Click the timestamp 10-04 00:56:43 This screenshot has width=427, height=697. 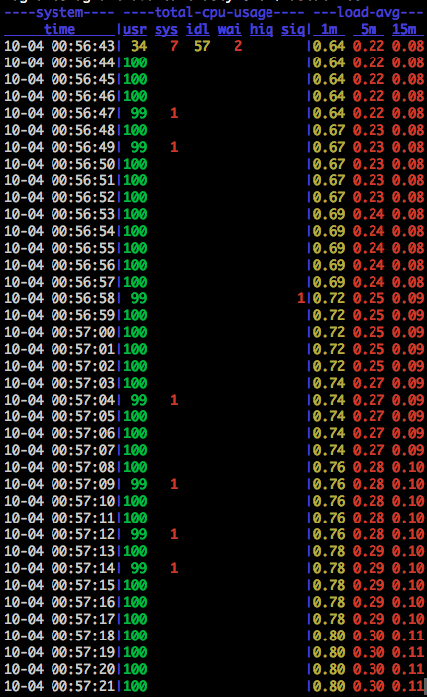[59, 46]
